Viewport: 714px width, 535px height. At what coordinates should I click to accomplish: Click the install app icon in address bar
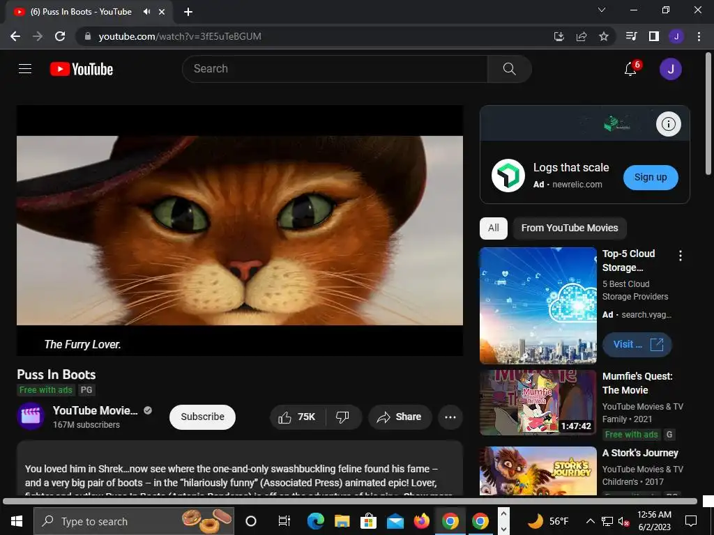tap(559, 36)
